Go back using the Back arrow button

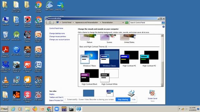(48, 23)
